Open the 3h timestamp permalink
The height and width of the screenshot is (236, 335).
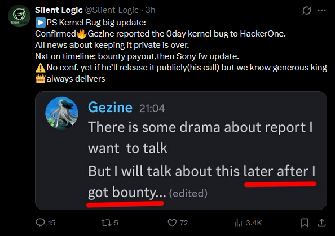point(150,10)
